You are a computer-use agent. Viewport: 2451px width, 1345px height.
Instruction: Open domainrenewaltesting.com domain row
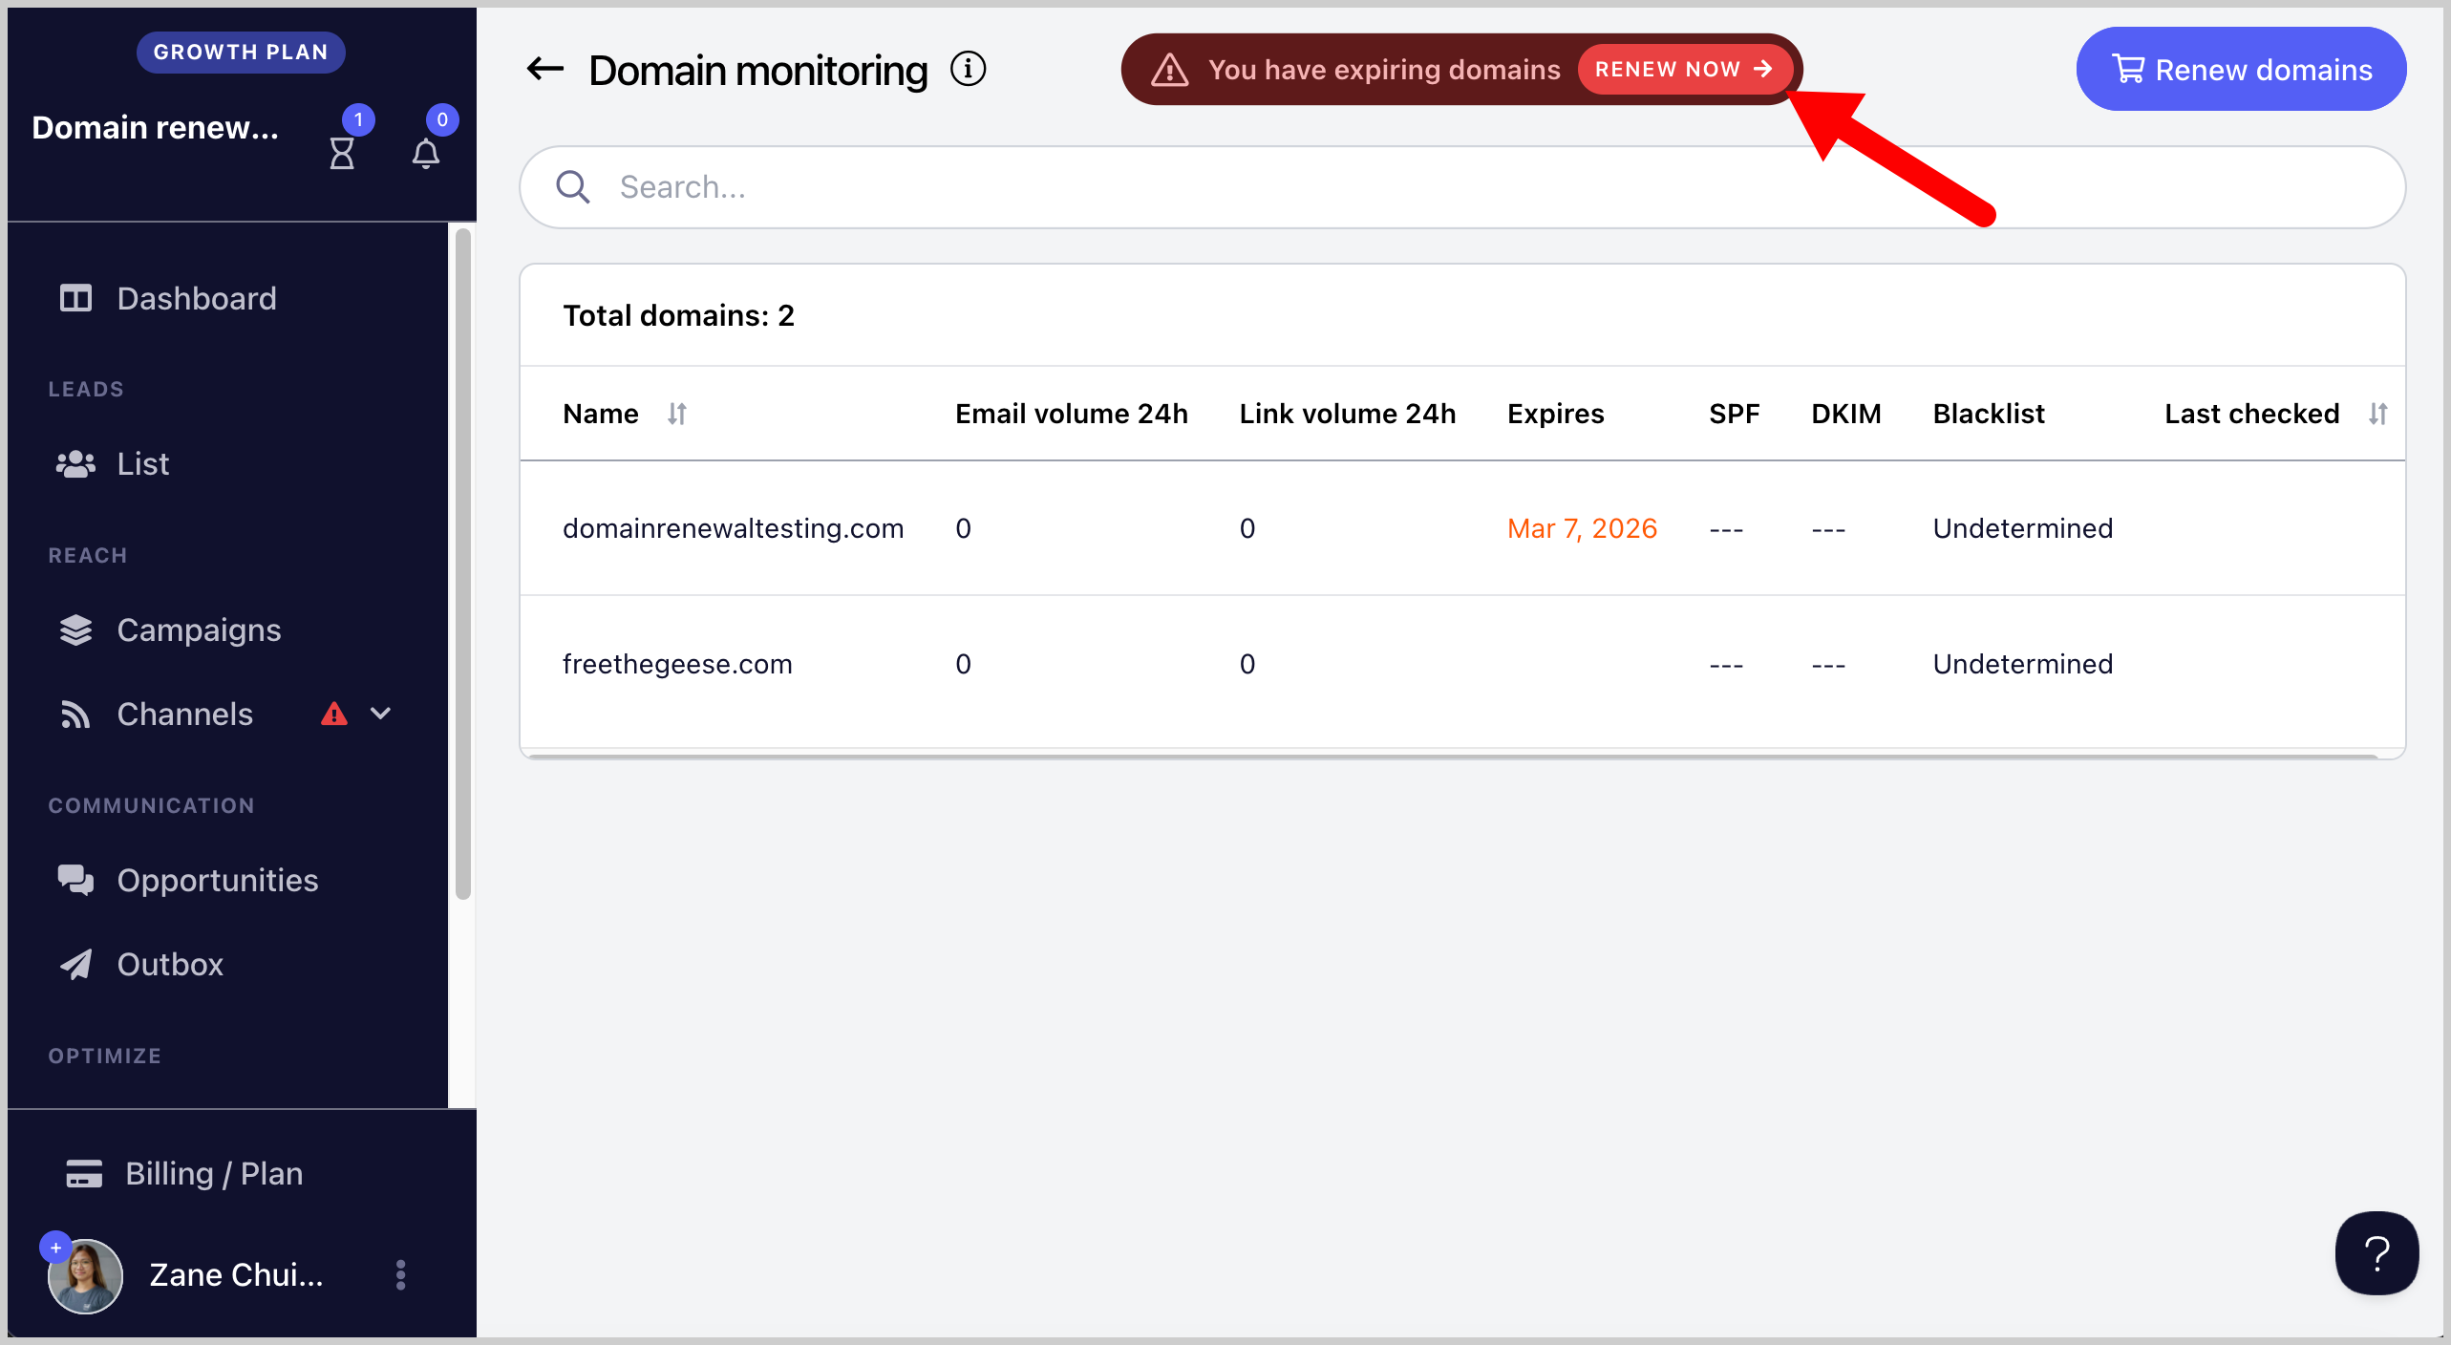733,528
